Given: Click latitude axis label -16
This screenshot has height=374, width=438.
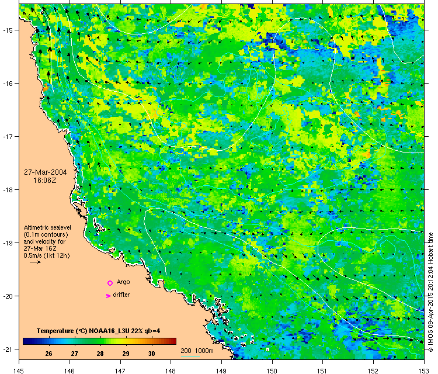Looking at the screenshot, I should [7, 84].
